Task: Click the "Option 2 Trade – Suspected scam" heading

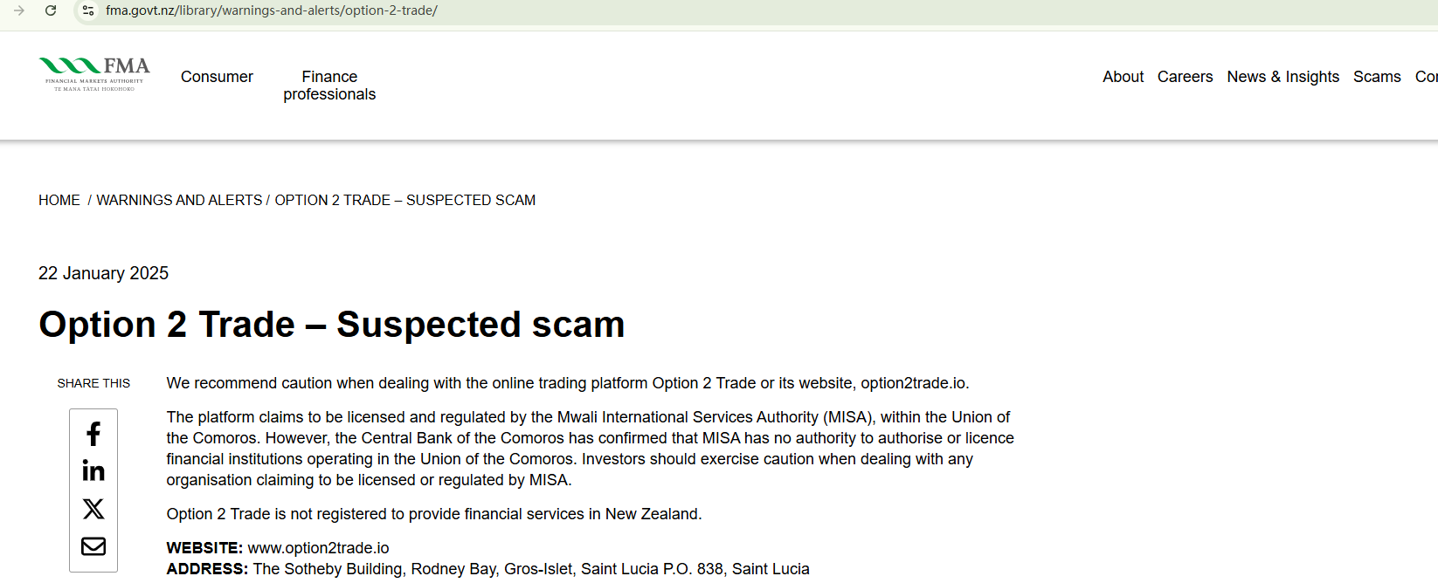Action: coord(332,325)
